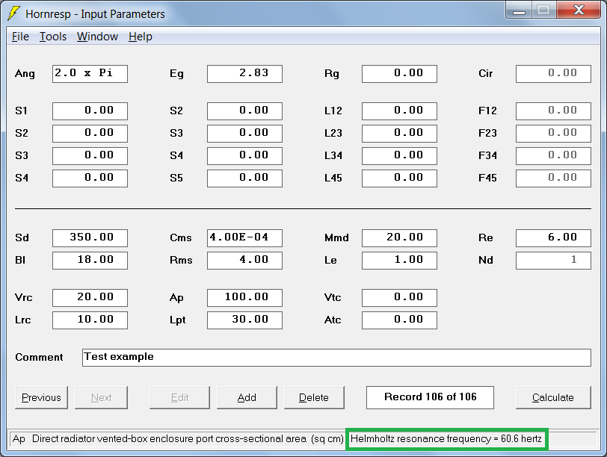
Task: Click the Lpt field showing 30.00
Action: pyautogui.click(x=244, y=320)
